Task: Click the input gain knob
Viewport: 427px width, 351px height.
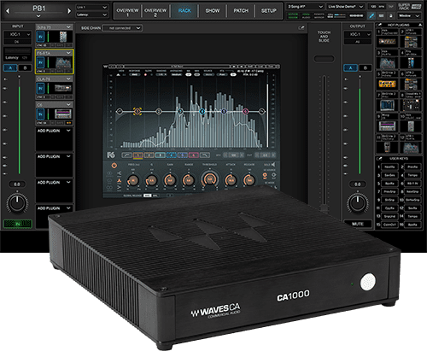Action: pyautogui.click(x=17, y=203)
